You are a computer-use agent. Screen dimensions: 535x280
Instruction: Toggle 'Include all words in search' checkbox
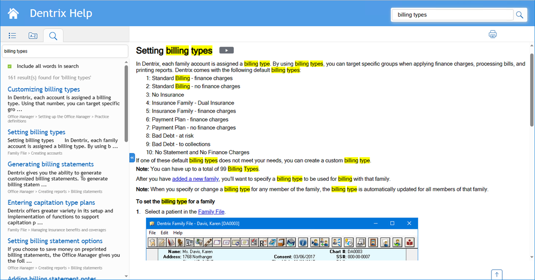coord(9,66)
